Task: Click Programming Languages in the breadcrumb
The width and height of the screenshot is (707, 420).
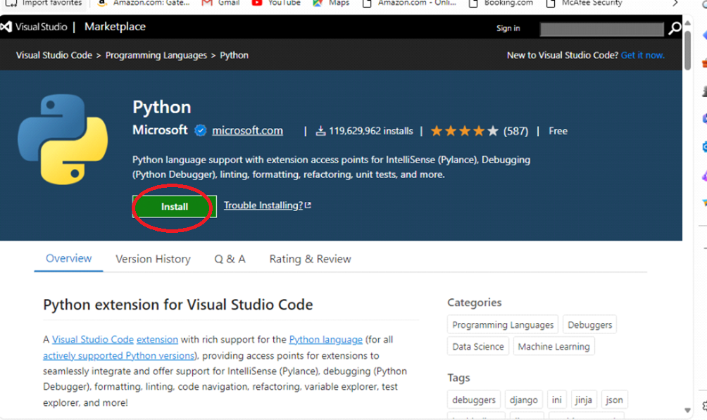Action: [x=156, y=55]
